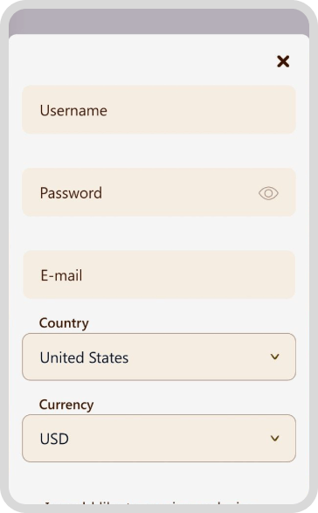Select the "United States" text in dropdown
Screen dimensions: 318x513
[84, 357]
